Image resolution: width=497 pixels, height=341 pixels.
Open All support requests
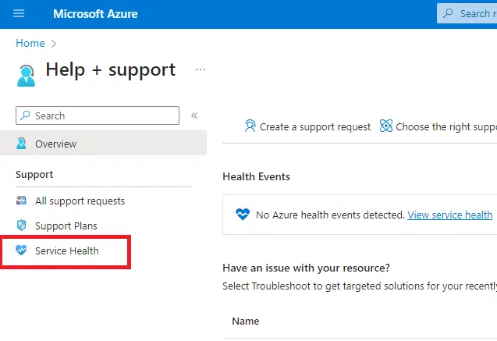(80, 201)
